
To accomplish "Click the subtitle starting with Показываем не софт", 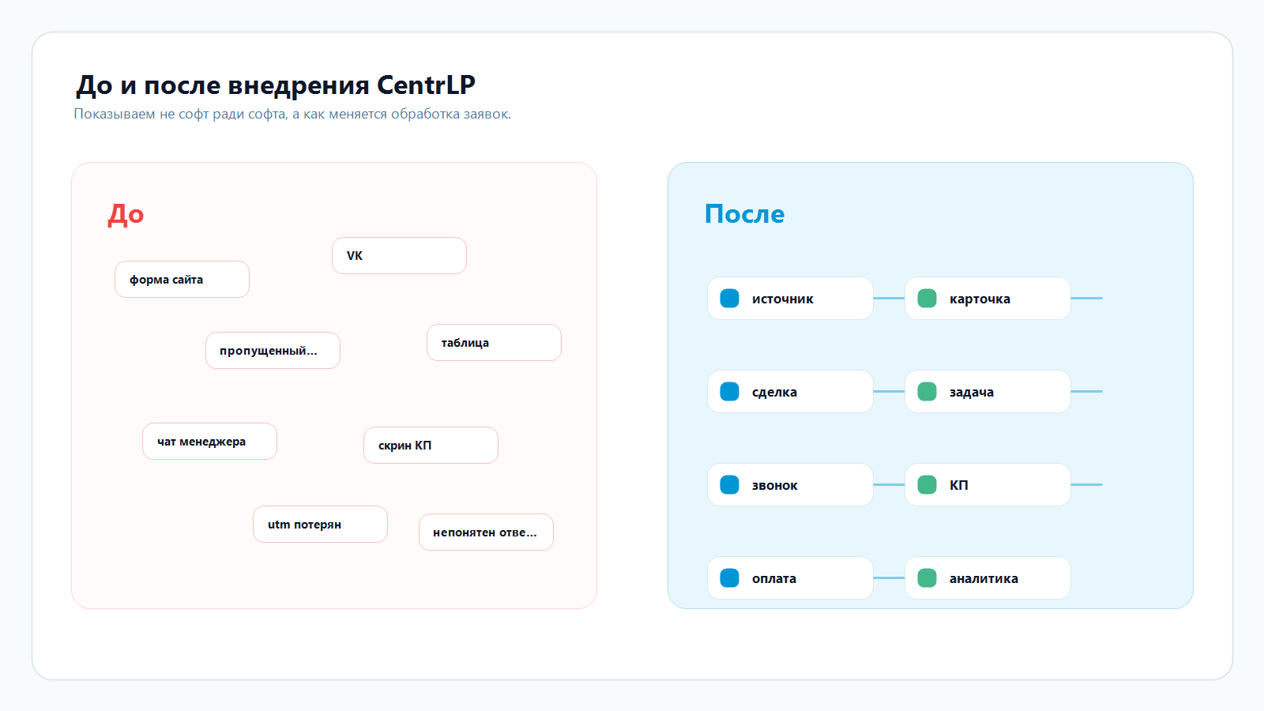I will (x=292, y=115).
